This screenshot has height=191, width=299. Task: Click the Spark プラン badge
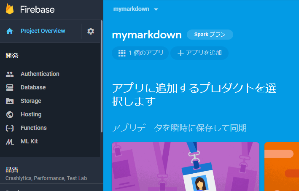(x=210, y=35)
